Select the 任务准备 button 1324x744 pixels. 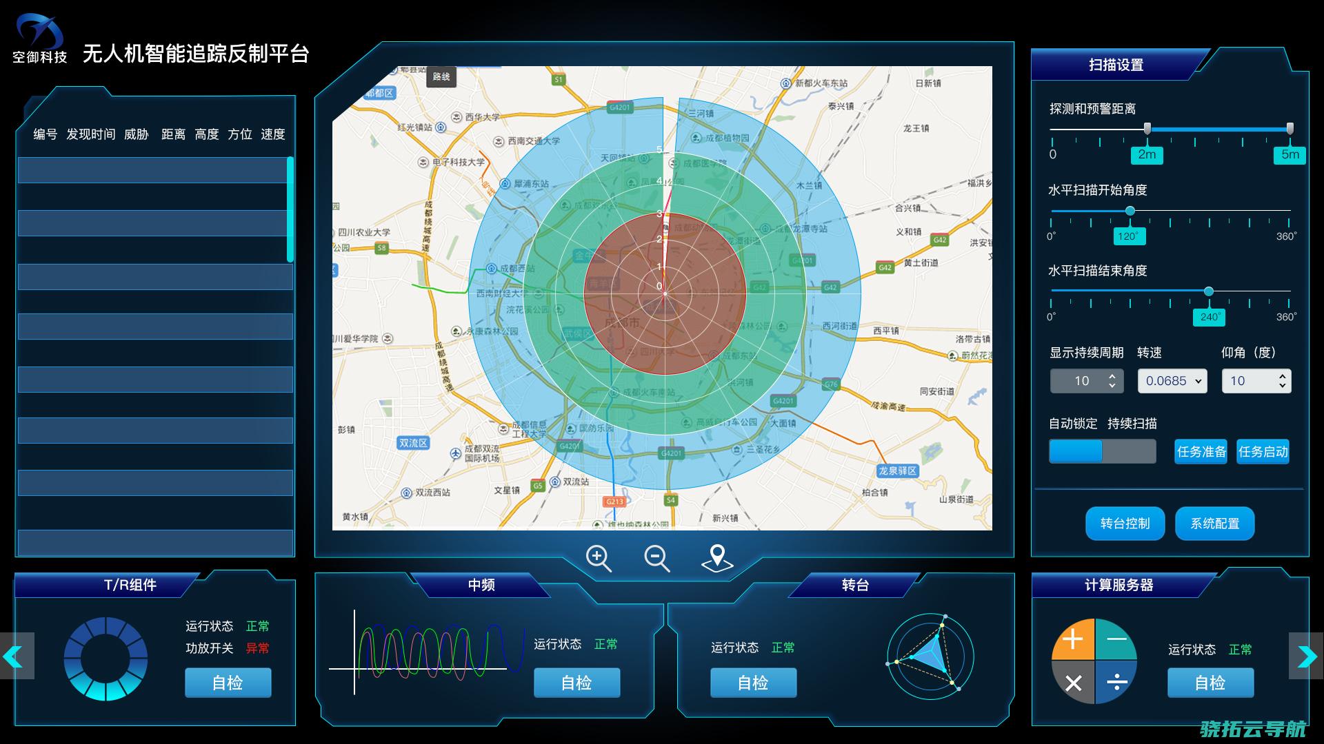click(x=1198, y=453)
